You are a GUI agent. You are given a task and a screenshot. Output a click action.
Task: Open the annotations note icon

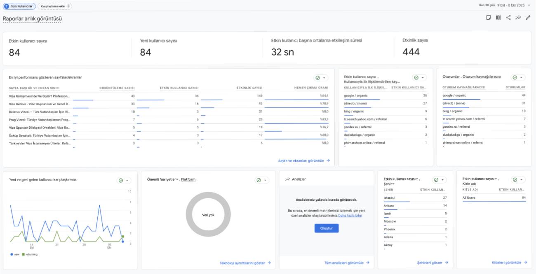(x=489, y=18)
